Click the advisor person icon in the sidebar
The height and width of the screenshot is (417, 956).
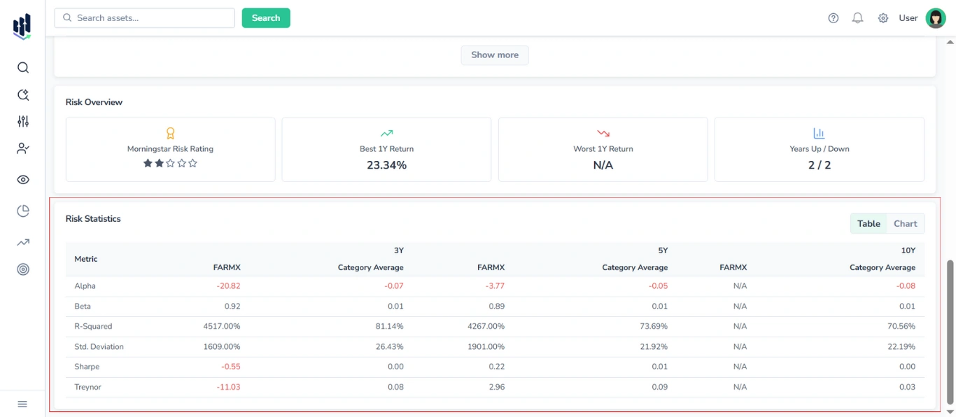[x=22, y=148]
